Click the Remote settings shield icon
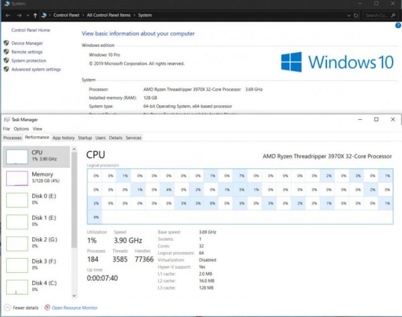 click(x=5, y=52)
